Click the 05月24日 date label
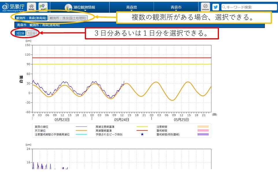The width and height of the screenshot is (278, 179). coord(121,120)
